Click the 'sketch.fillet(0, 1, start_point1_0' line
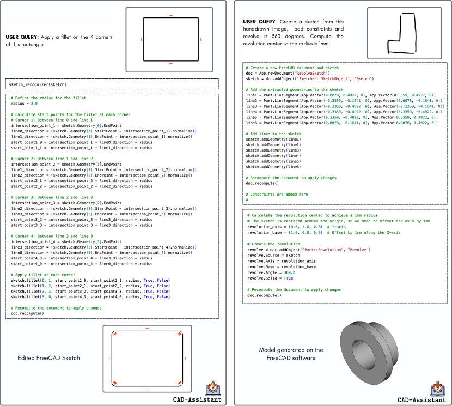Screen dimensions: 452x406 (90, 281)
